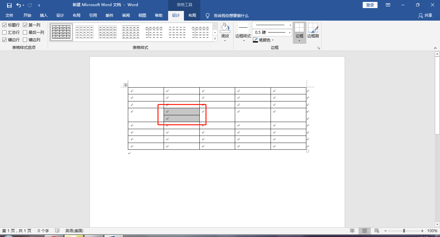The height and width of the screenshot is (237, 440).
Task: Click the 第 1 页，共 1 页 page indicator
Action: pyautogui.click(x=17, y=231)
